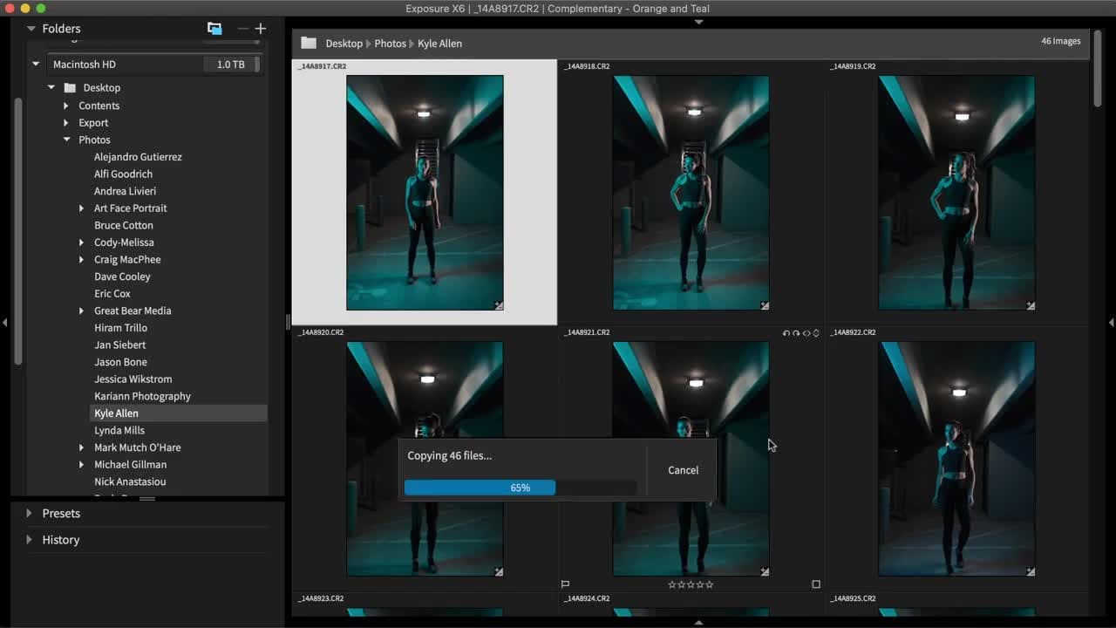This screenshot has height=628, width=1116.
Task: Select the Nick Anastasiou folder
Action: [x=130, y=481]
